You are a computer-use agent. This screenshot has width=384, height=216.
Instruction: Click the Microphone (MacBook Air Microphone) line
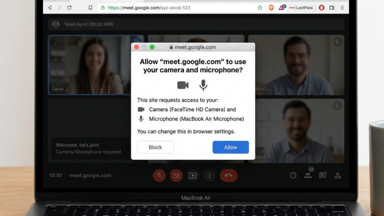[191, 119]
